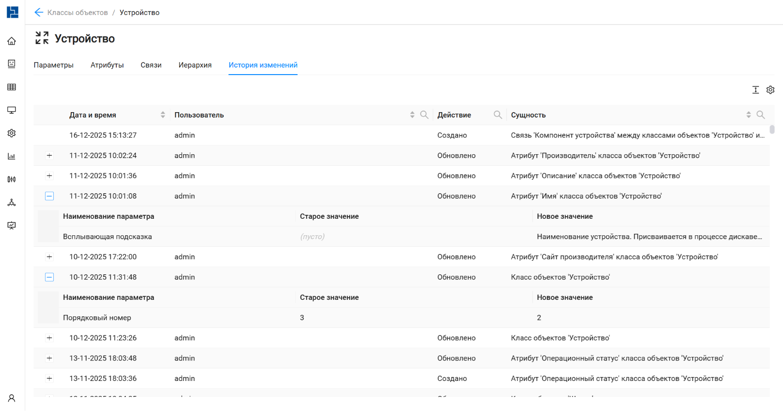Collapse the 10-12-2025 11:31:48 row

49,277
